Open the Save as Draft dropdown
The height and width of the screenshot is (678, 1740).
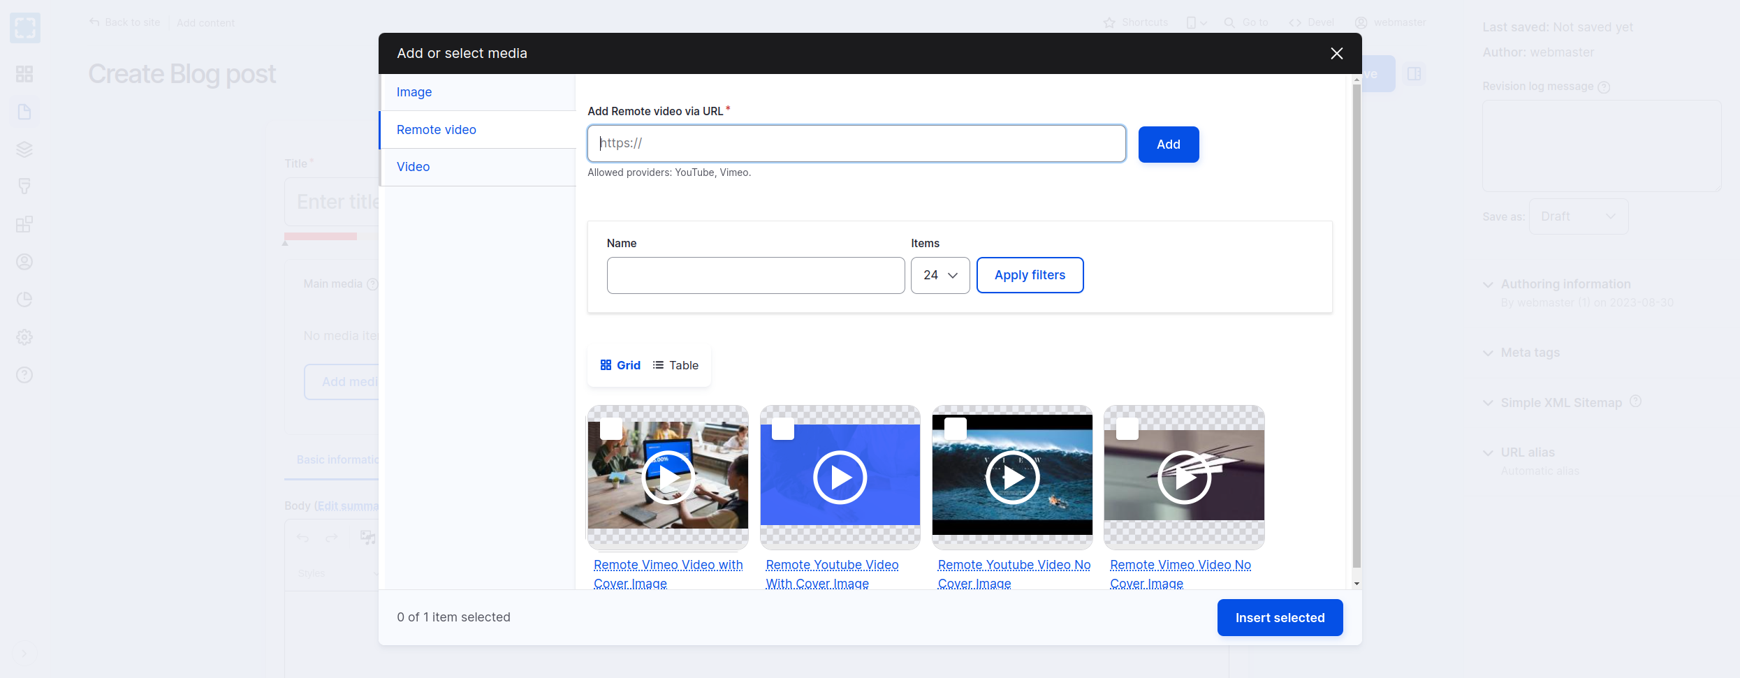coord(1578,216)
